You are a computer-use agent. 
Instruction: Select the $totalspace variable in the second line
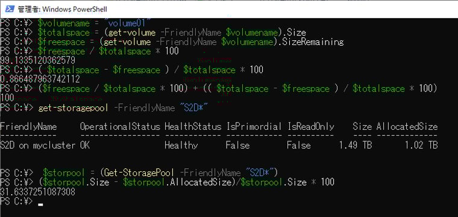click(63, 32)
